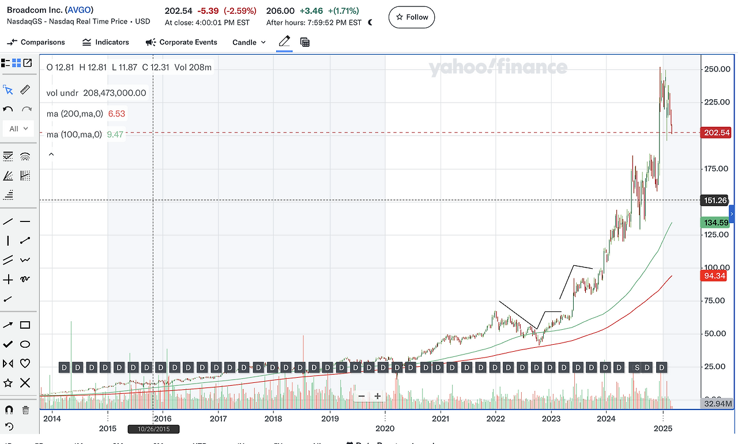Toggle the magnet snap mode
Screen dimensions: 738x444
8,410
